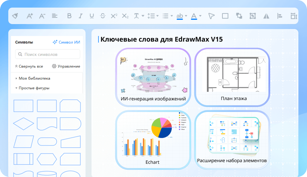The width and height of the screenshot is (307, 177).
Task: Select the delay D-shaped symbol
Action: point(70,124)
